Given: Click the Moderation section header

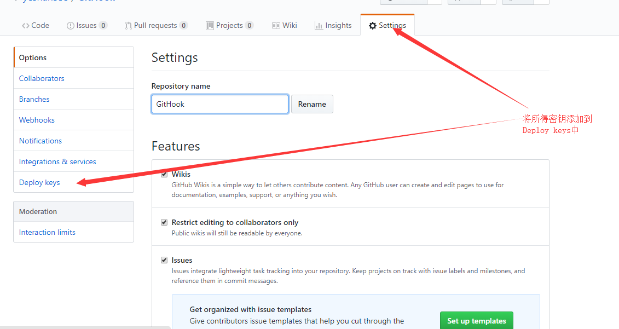Looking at the screenshot, I should [74, 211].
